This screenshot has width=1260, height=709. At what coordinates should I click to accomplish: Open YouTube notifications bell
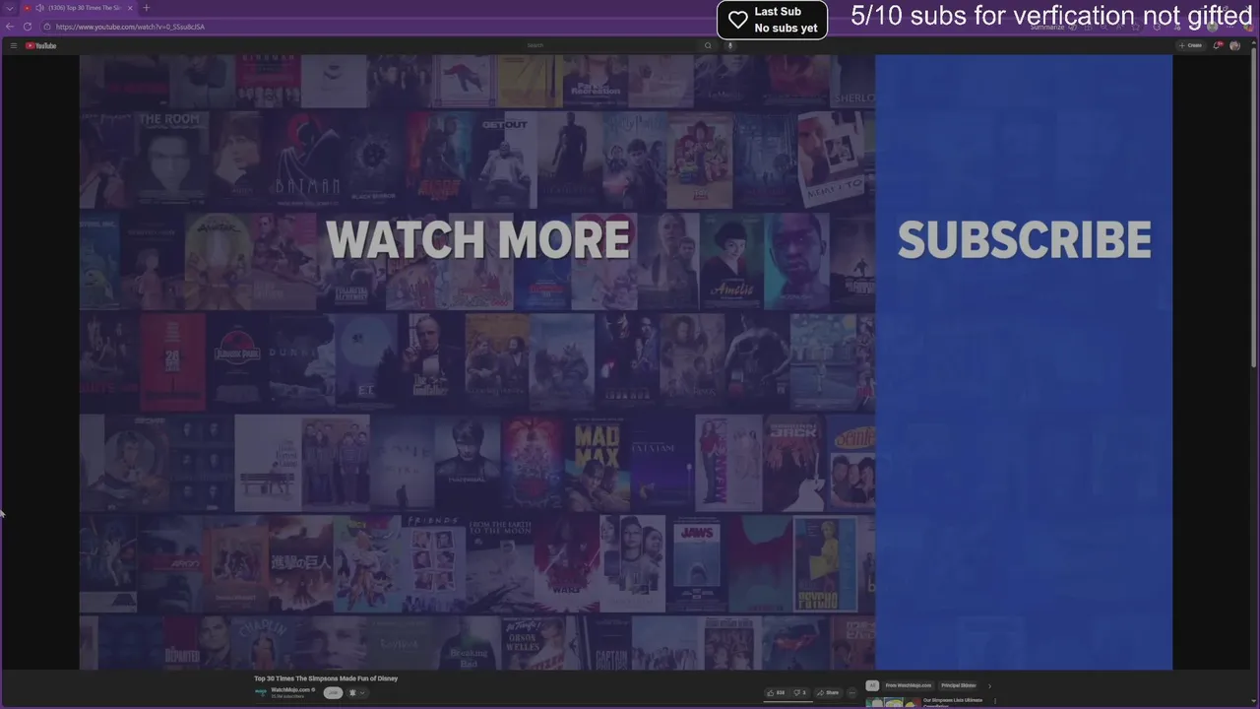tap(1218, 45)
